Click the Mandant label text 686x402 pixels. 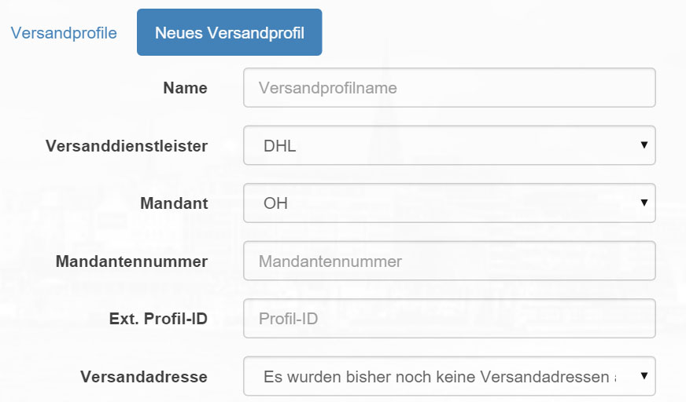[174, 203]
